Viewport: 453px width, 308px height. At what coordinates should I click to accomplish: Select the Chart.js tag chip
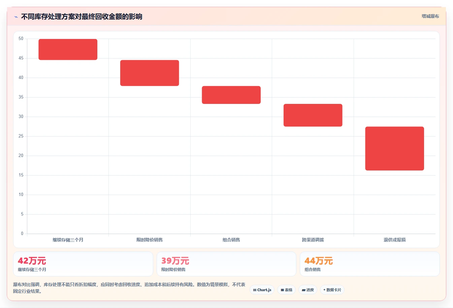tap(262, 290)
